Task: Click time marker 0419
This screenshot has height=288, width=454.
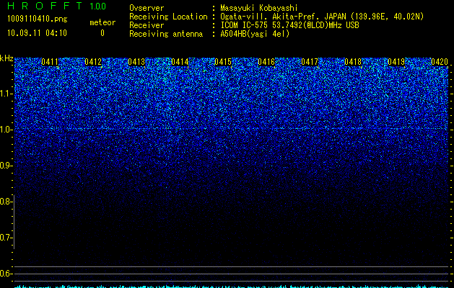Action: pyautogui.click(x=396, y=62)
